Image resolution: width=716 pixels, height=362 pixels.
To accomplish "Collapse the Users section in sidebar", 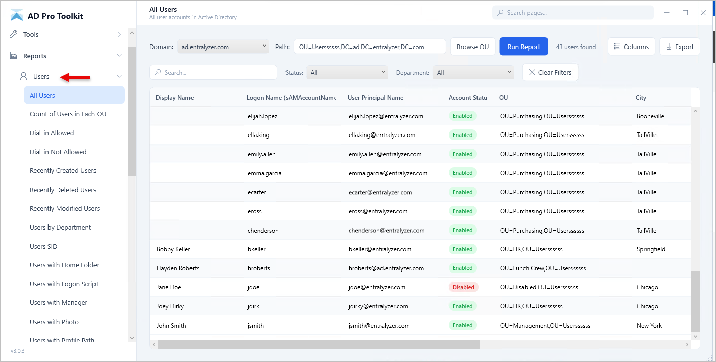I will click(x=119, y=76).
